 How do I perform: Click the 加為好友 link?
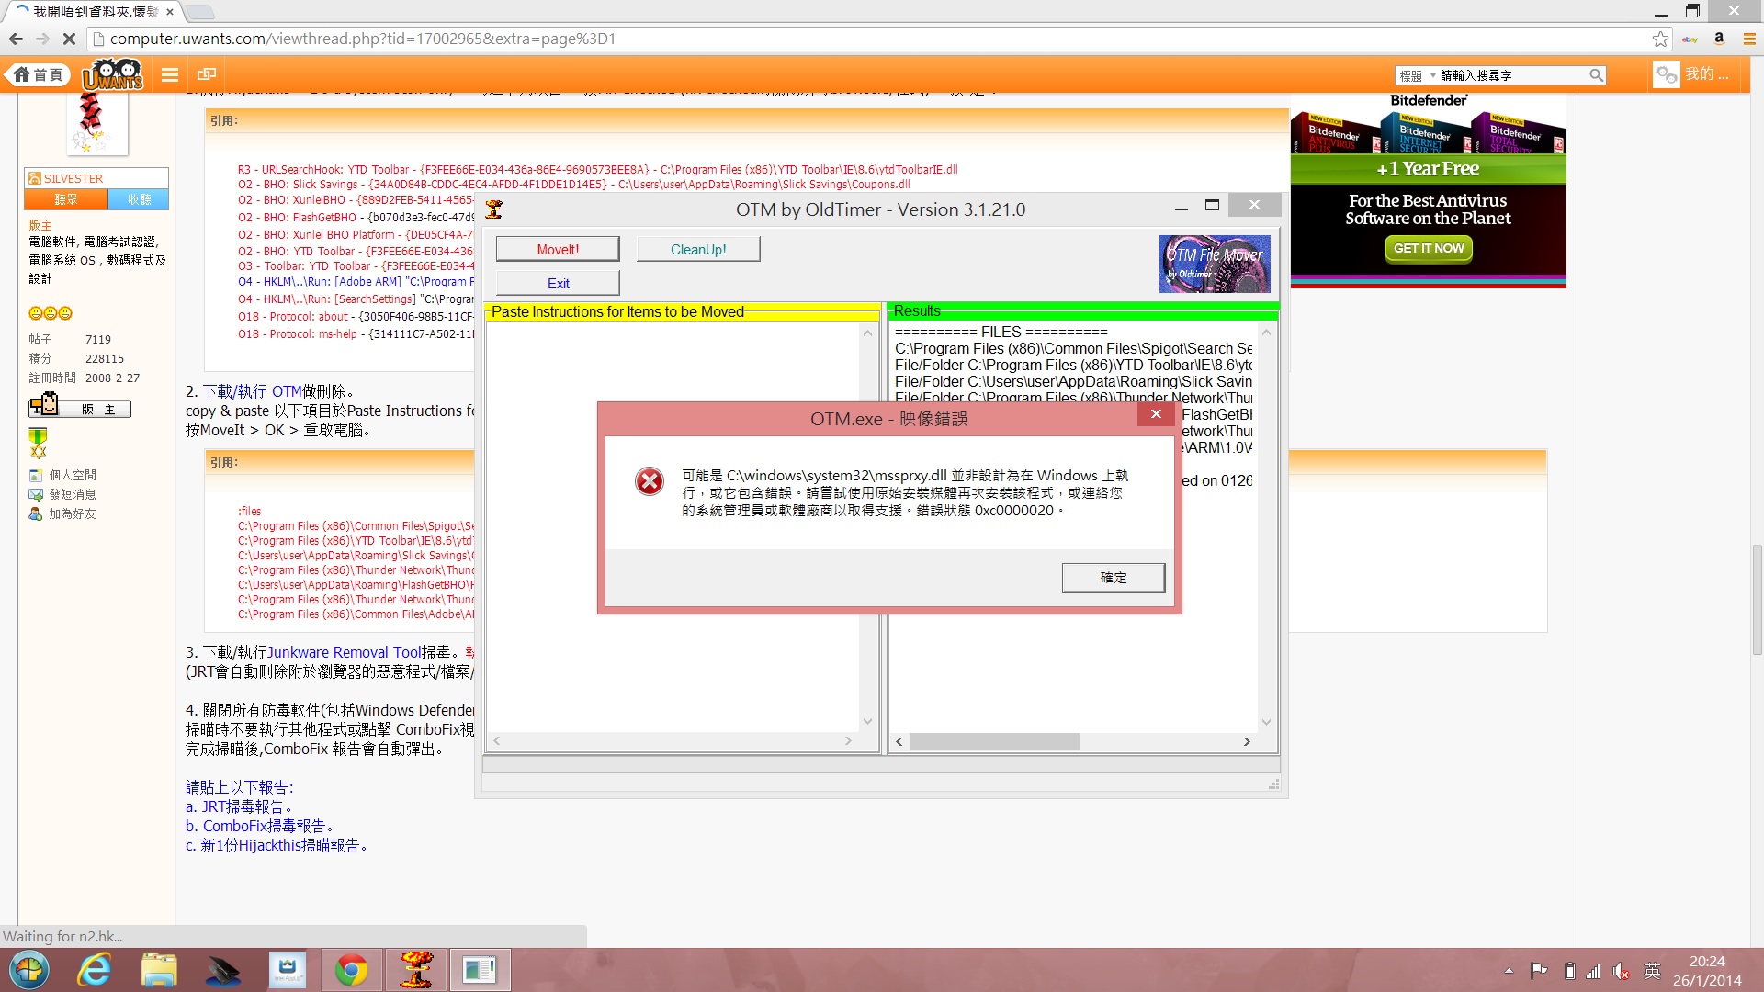point(73,513)
